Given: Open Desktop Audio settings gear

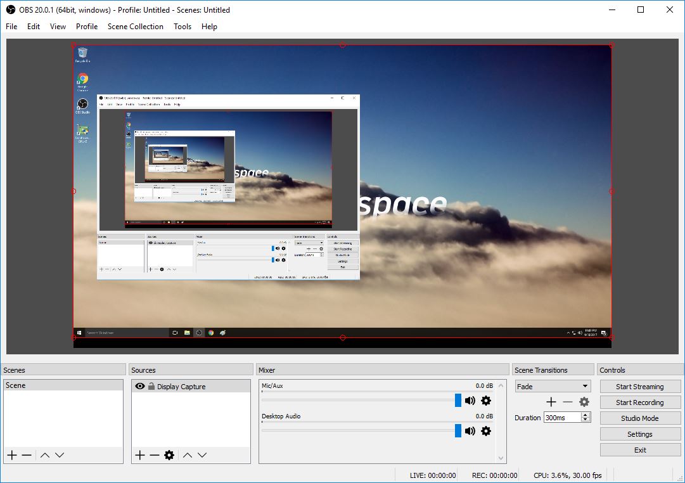Looking at the screenshot, I should (x=486, y=431).
